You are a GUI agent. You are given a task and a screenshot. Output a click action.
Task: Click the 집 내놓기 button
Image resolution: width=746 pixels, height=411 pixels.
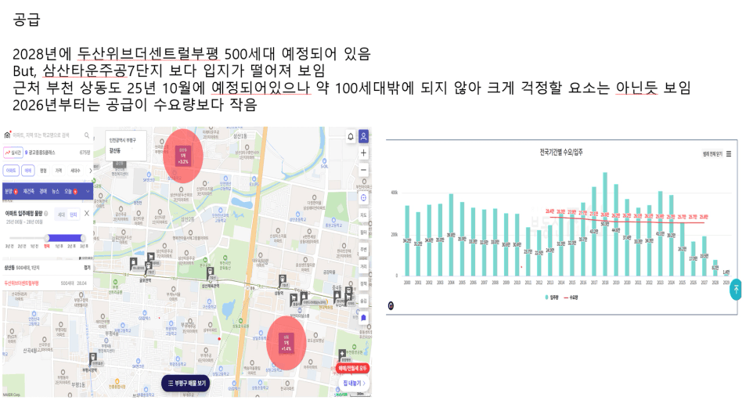click(354, 383)
